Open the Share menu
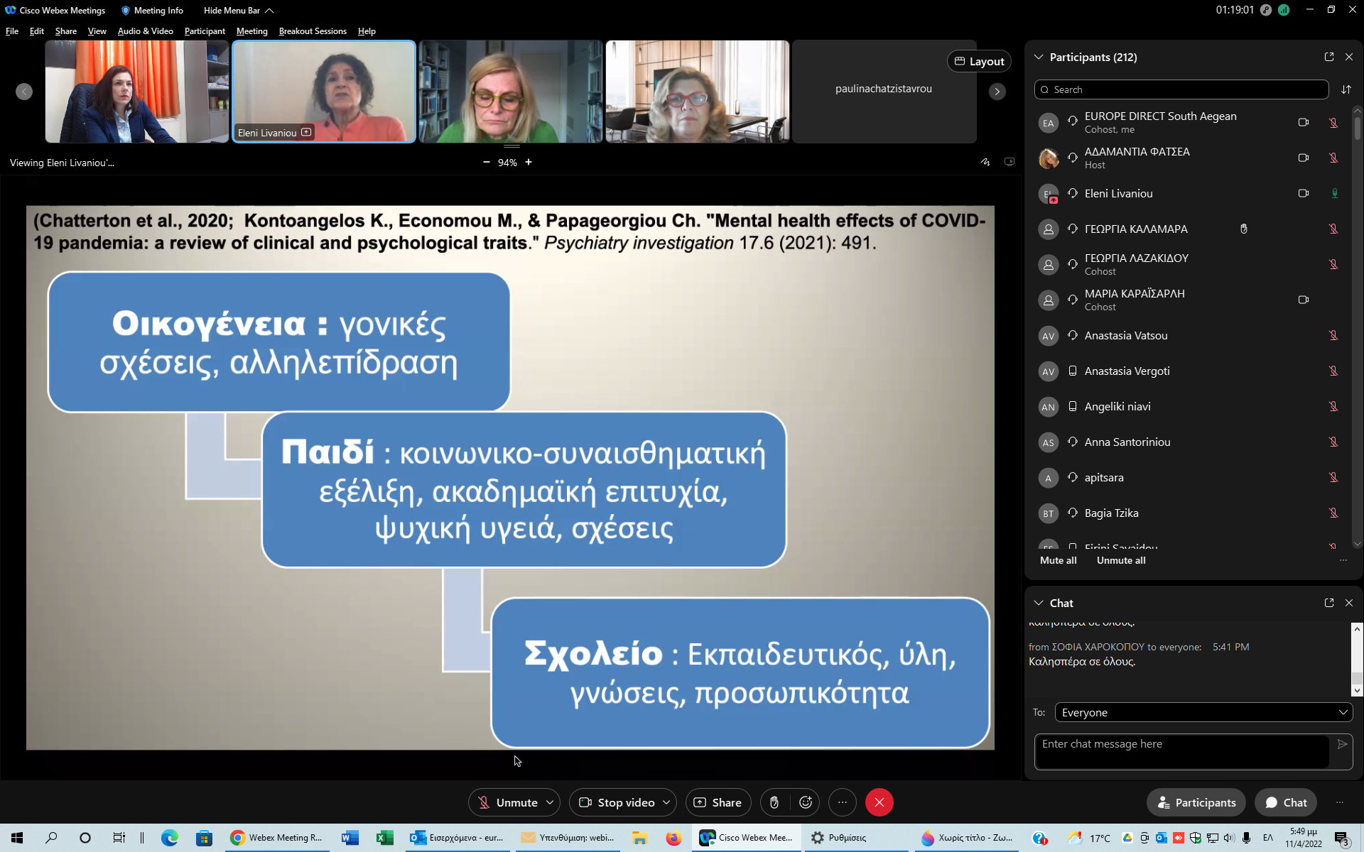Viewport: 1364px width, 852px height. tap(66, 31)
